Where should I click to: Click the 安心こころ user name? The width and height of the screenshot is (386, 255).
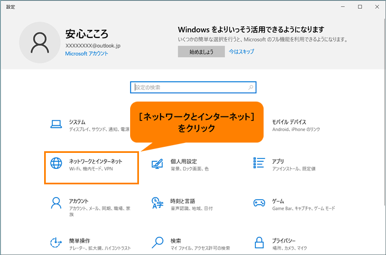click(87, 34)
